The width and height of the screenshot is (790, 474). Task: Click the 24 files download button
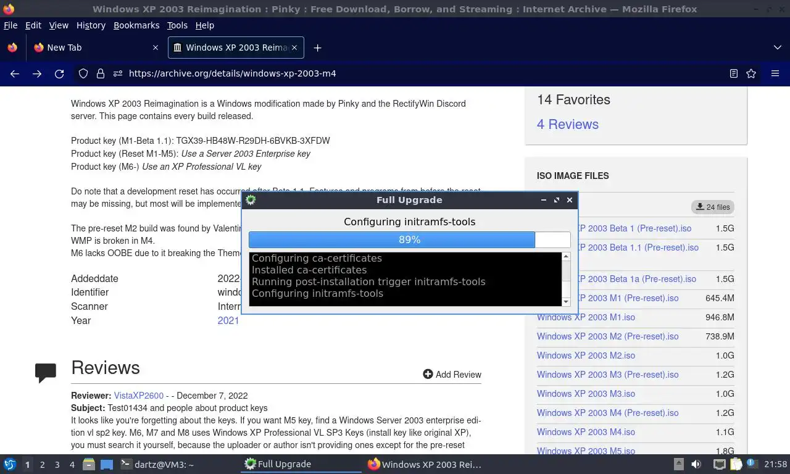pos(713,207)
